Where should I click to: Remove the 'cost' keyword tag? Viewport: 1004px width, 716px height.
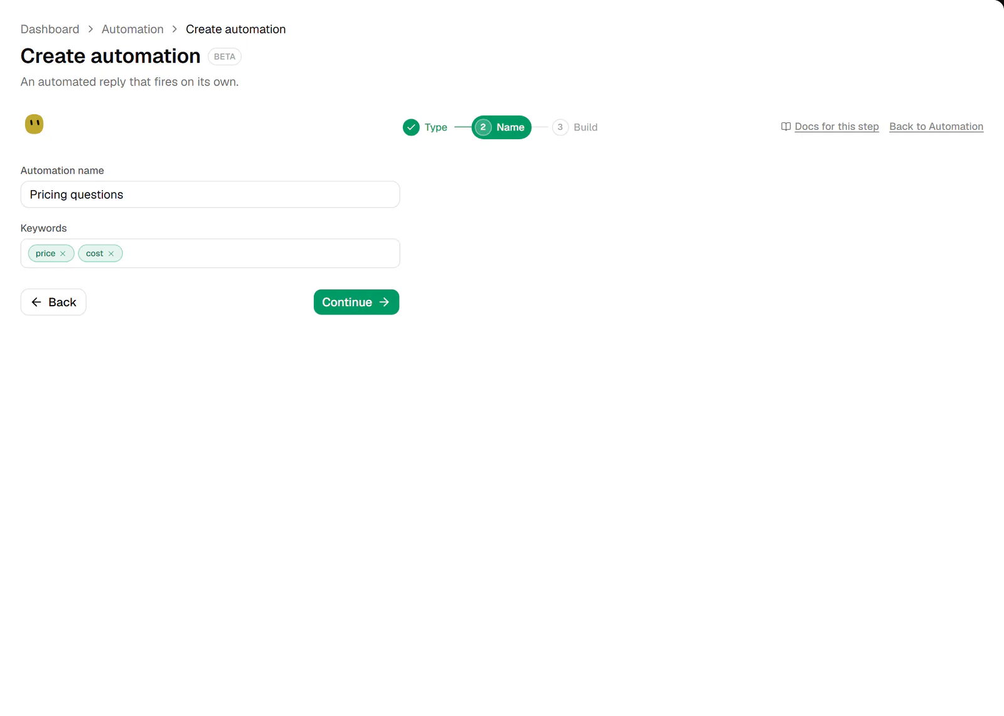[x=111, y=254]
